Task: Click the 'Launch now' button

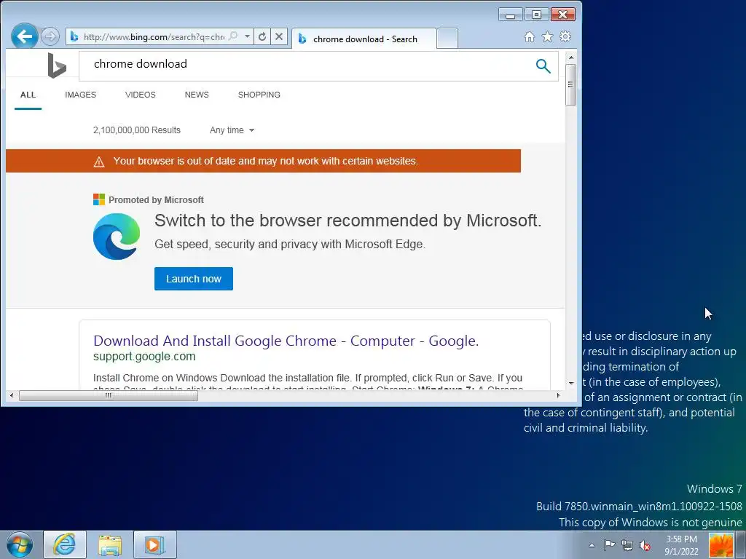Action: [194, 279]
